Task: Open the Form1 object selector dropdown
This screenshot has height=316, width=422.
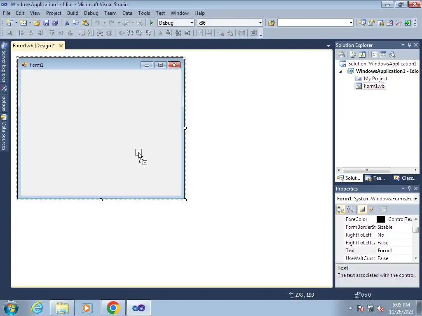Action: (415, 199)
